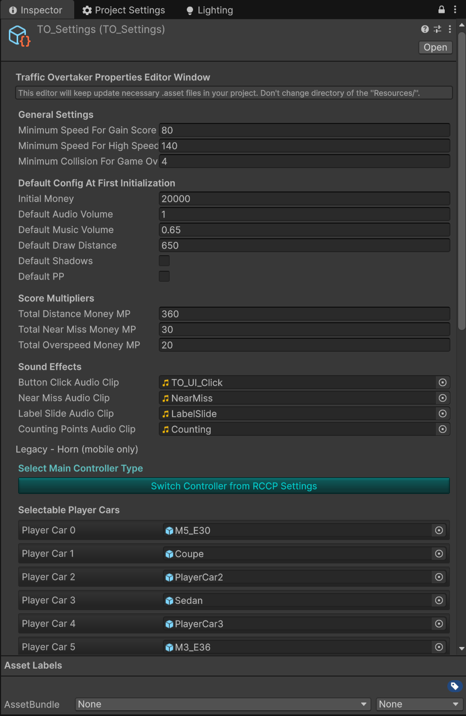
Task: Click the Sound Effects heading
Action: (50, 367)
